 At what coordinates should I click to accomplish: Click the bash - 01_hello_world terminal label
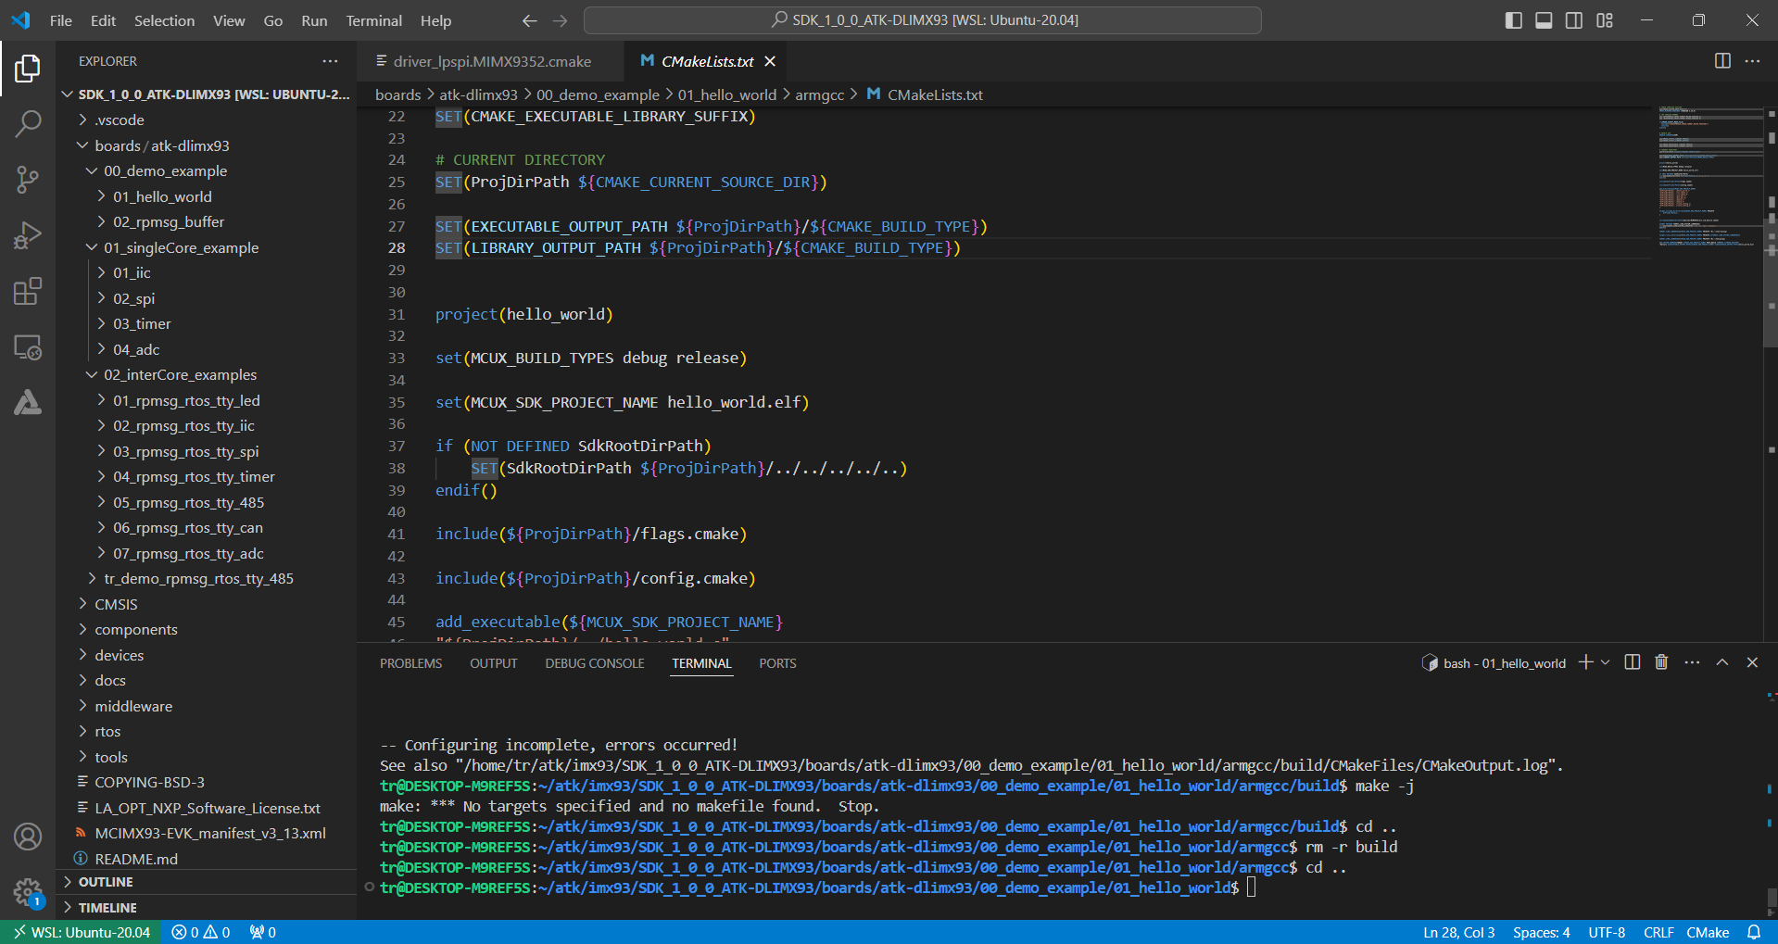[1494, 663]
